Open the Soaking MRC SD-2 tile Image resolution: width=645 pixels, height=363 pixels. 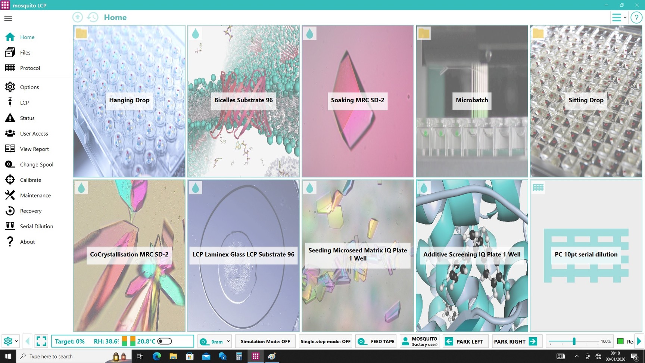(357, 101)
